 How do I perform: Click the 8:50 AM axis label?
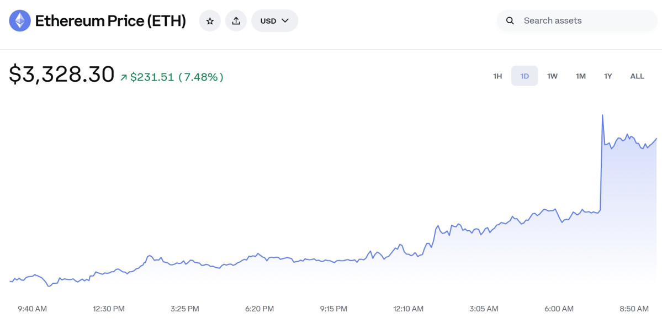(x=634, y=309)
